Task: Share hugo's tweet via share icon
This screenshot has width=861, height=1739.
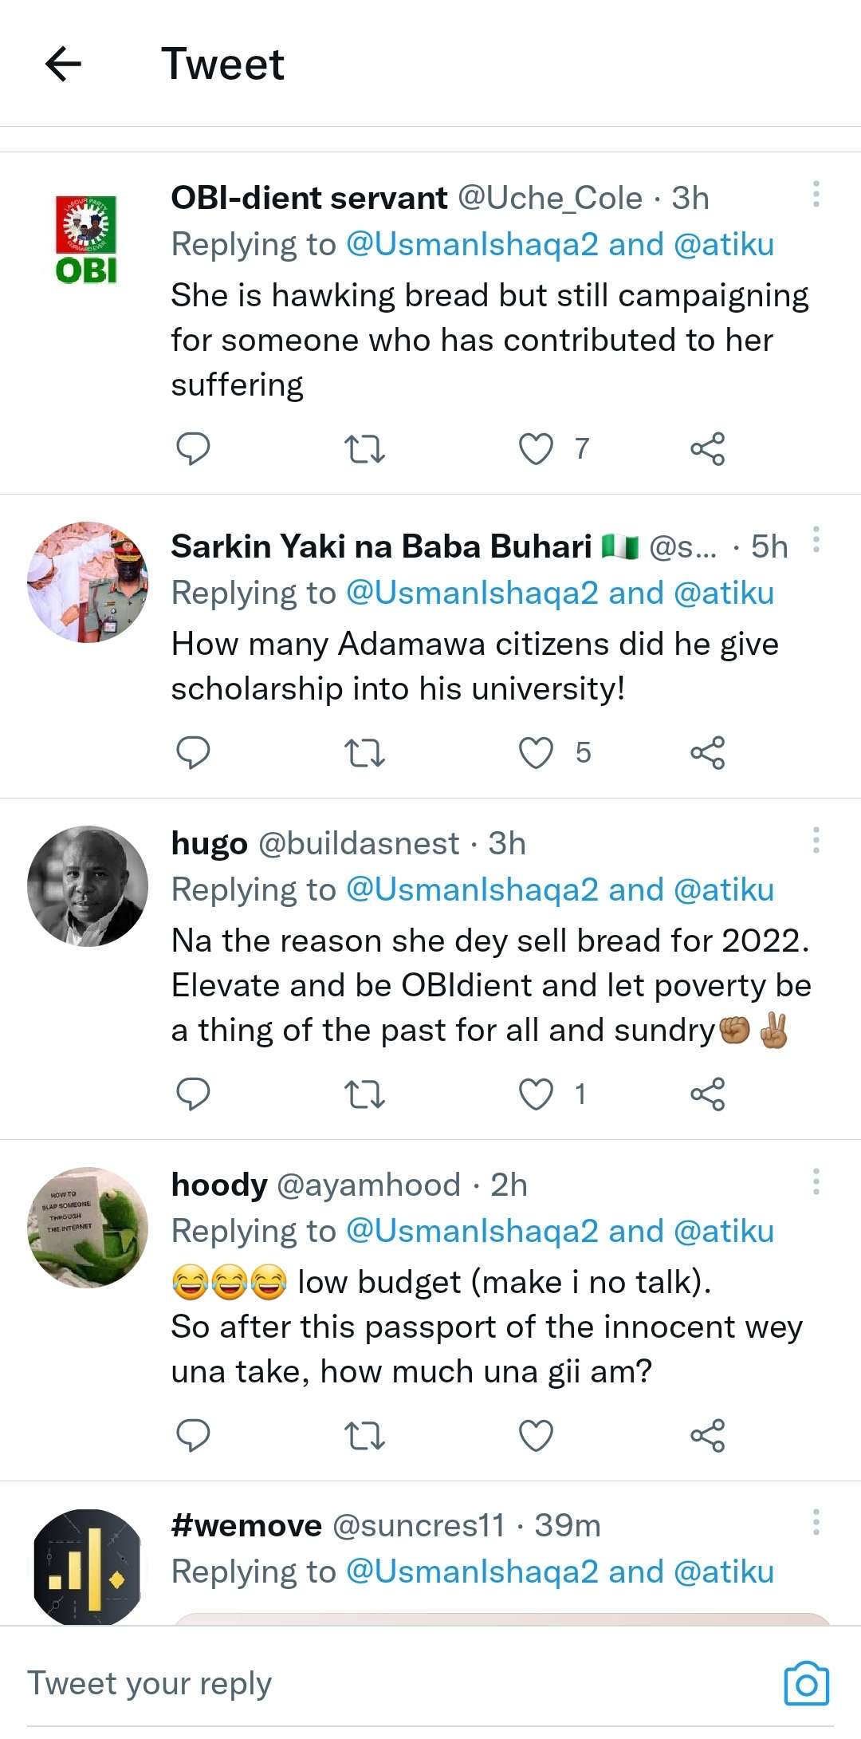Action: [707, 1094]
